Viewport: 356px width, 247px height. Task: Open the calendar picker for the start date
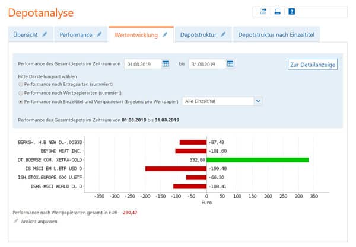166,64
